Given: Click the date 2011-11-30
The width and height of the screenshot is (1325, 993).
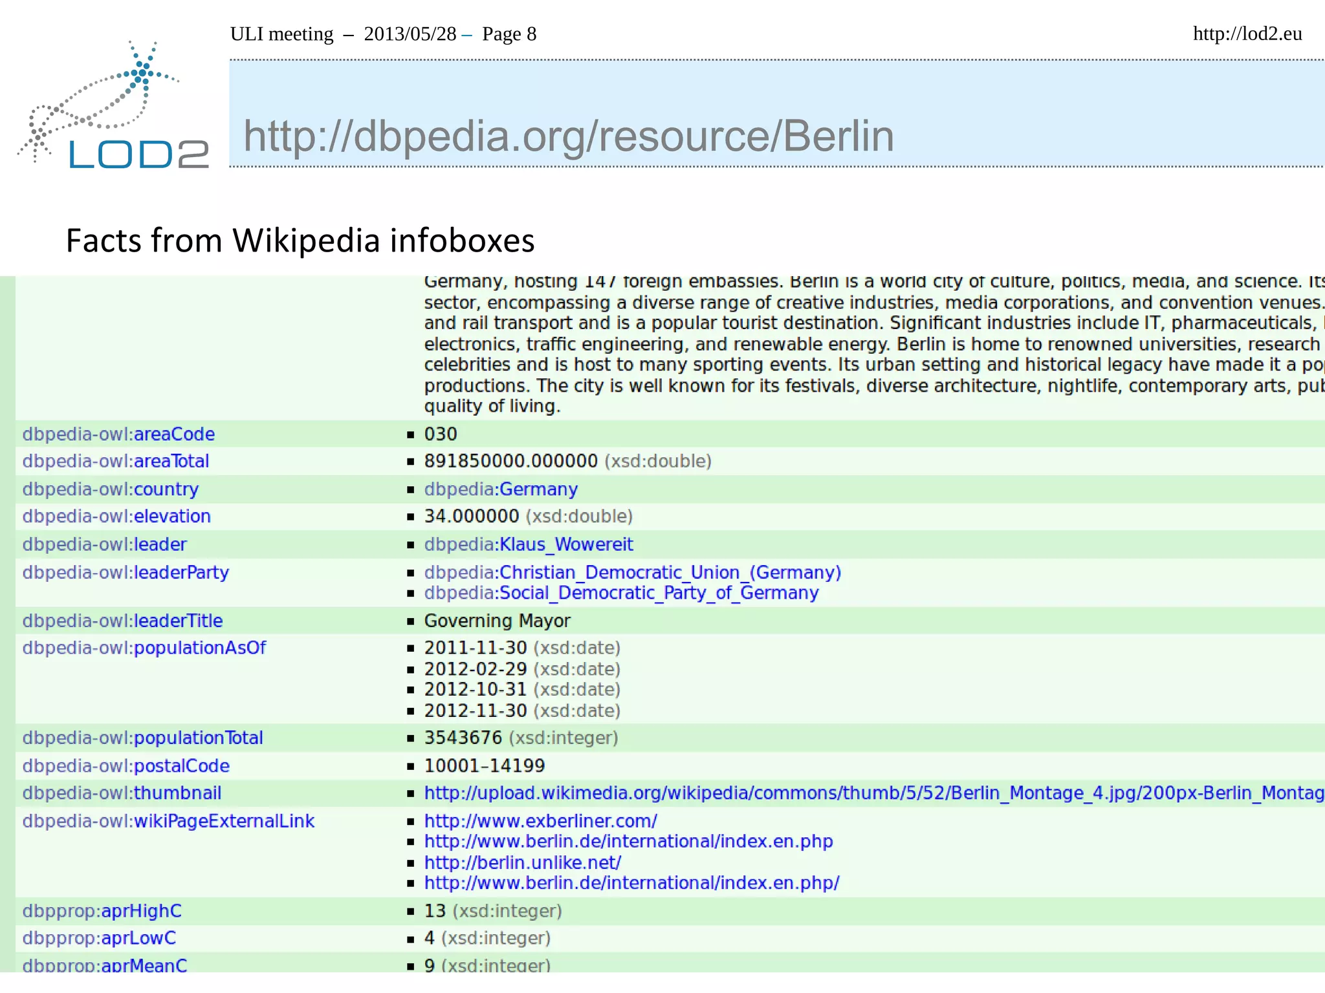Looking at the screenshot, I should coord(476,648).
